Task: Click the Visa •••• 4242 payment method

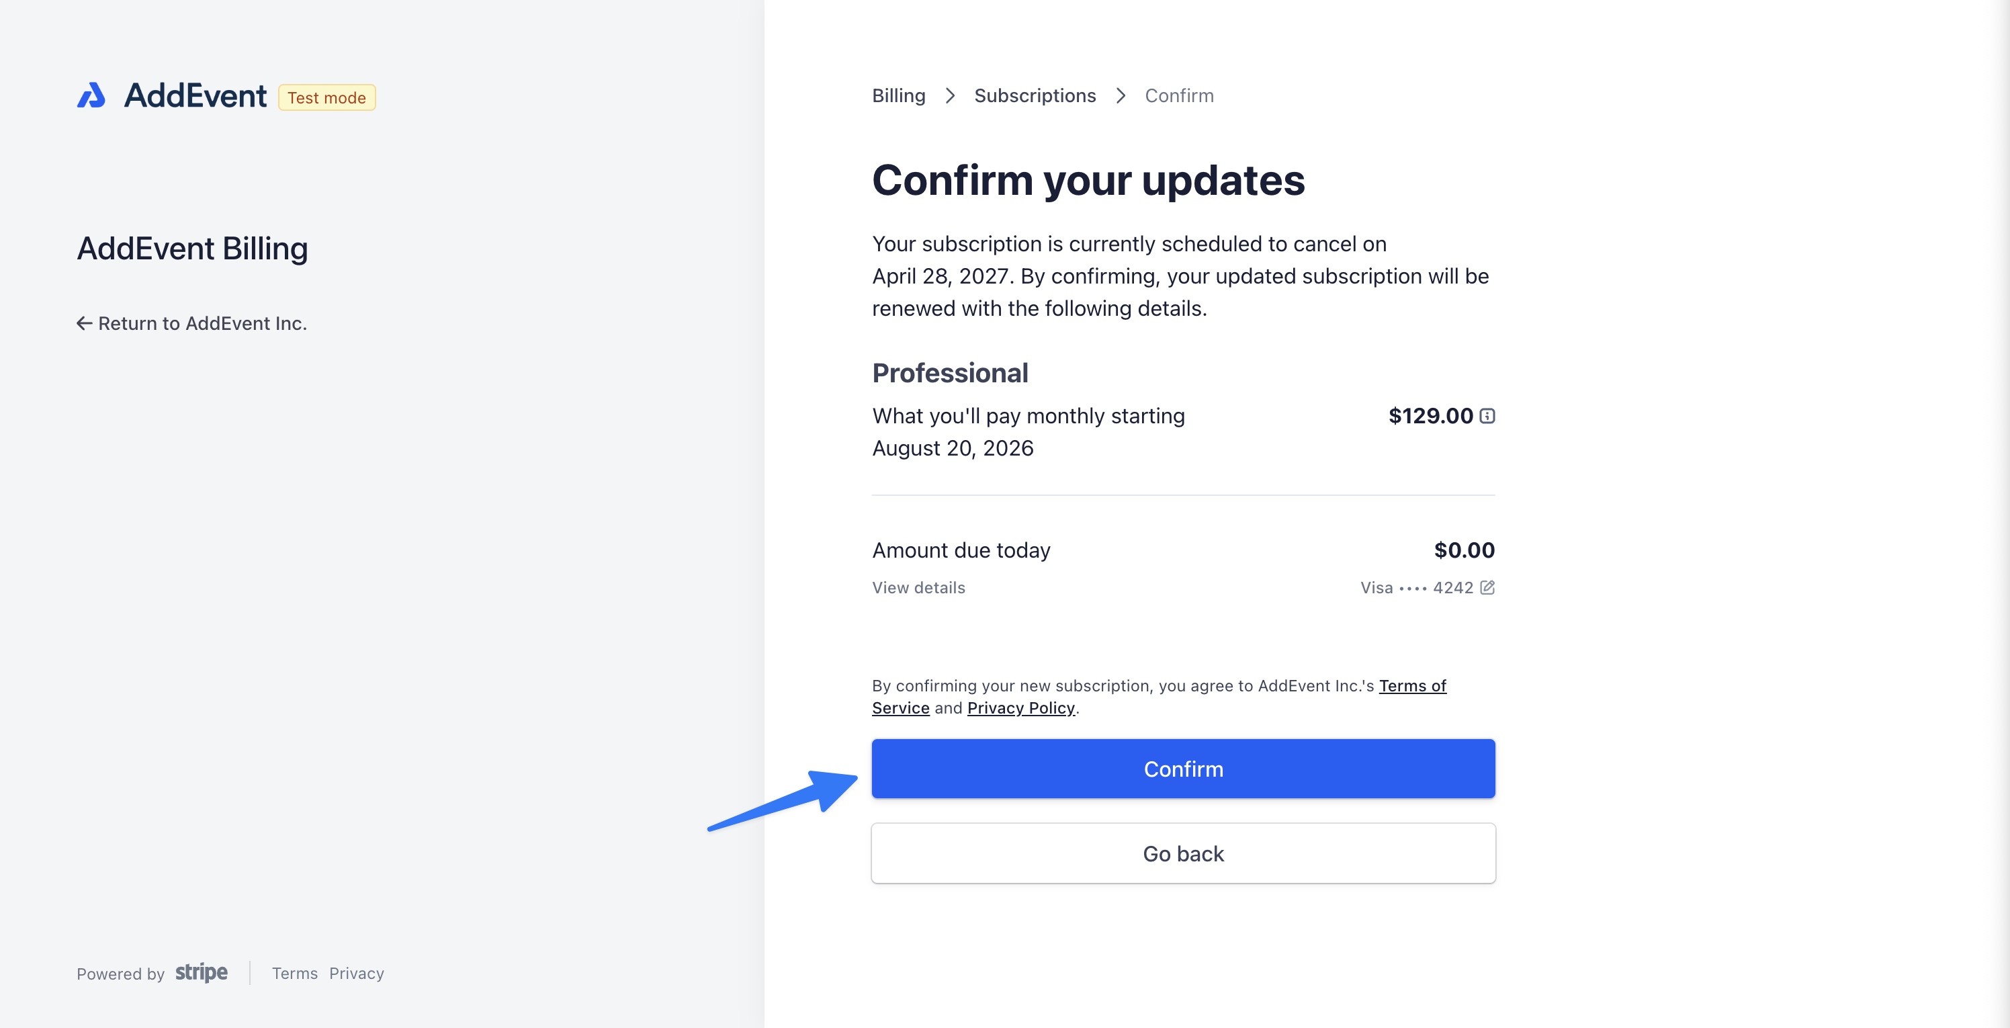Action: point(1416,587)
